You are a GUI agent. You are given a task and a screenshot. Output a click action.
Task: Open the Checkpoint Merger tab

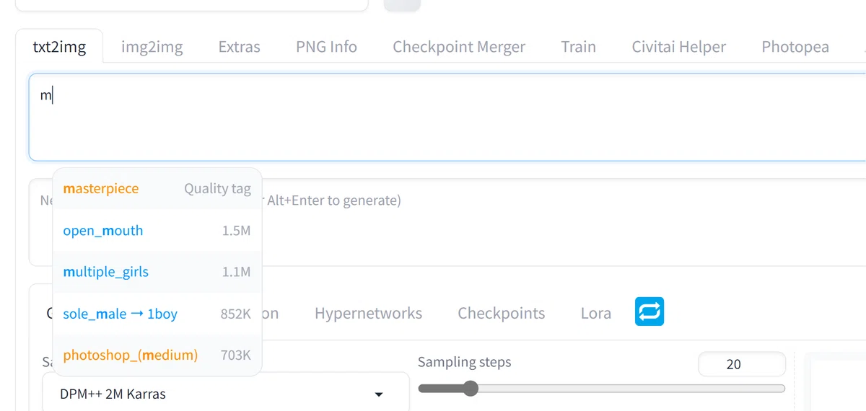[x=459, y=47]
